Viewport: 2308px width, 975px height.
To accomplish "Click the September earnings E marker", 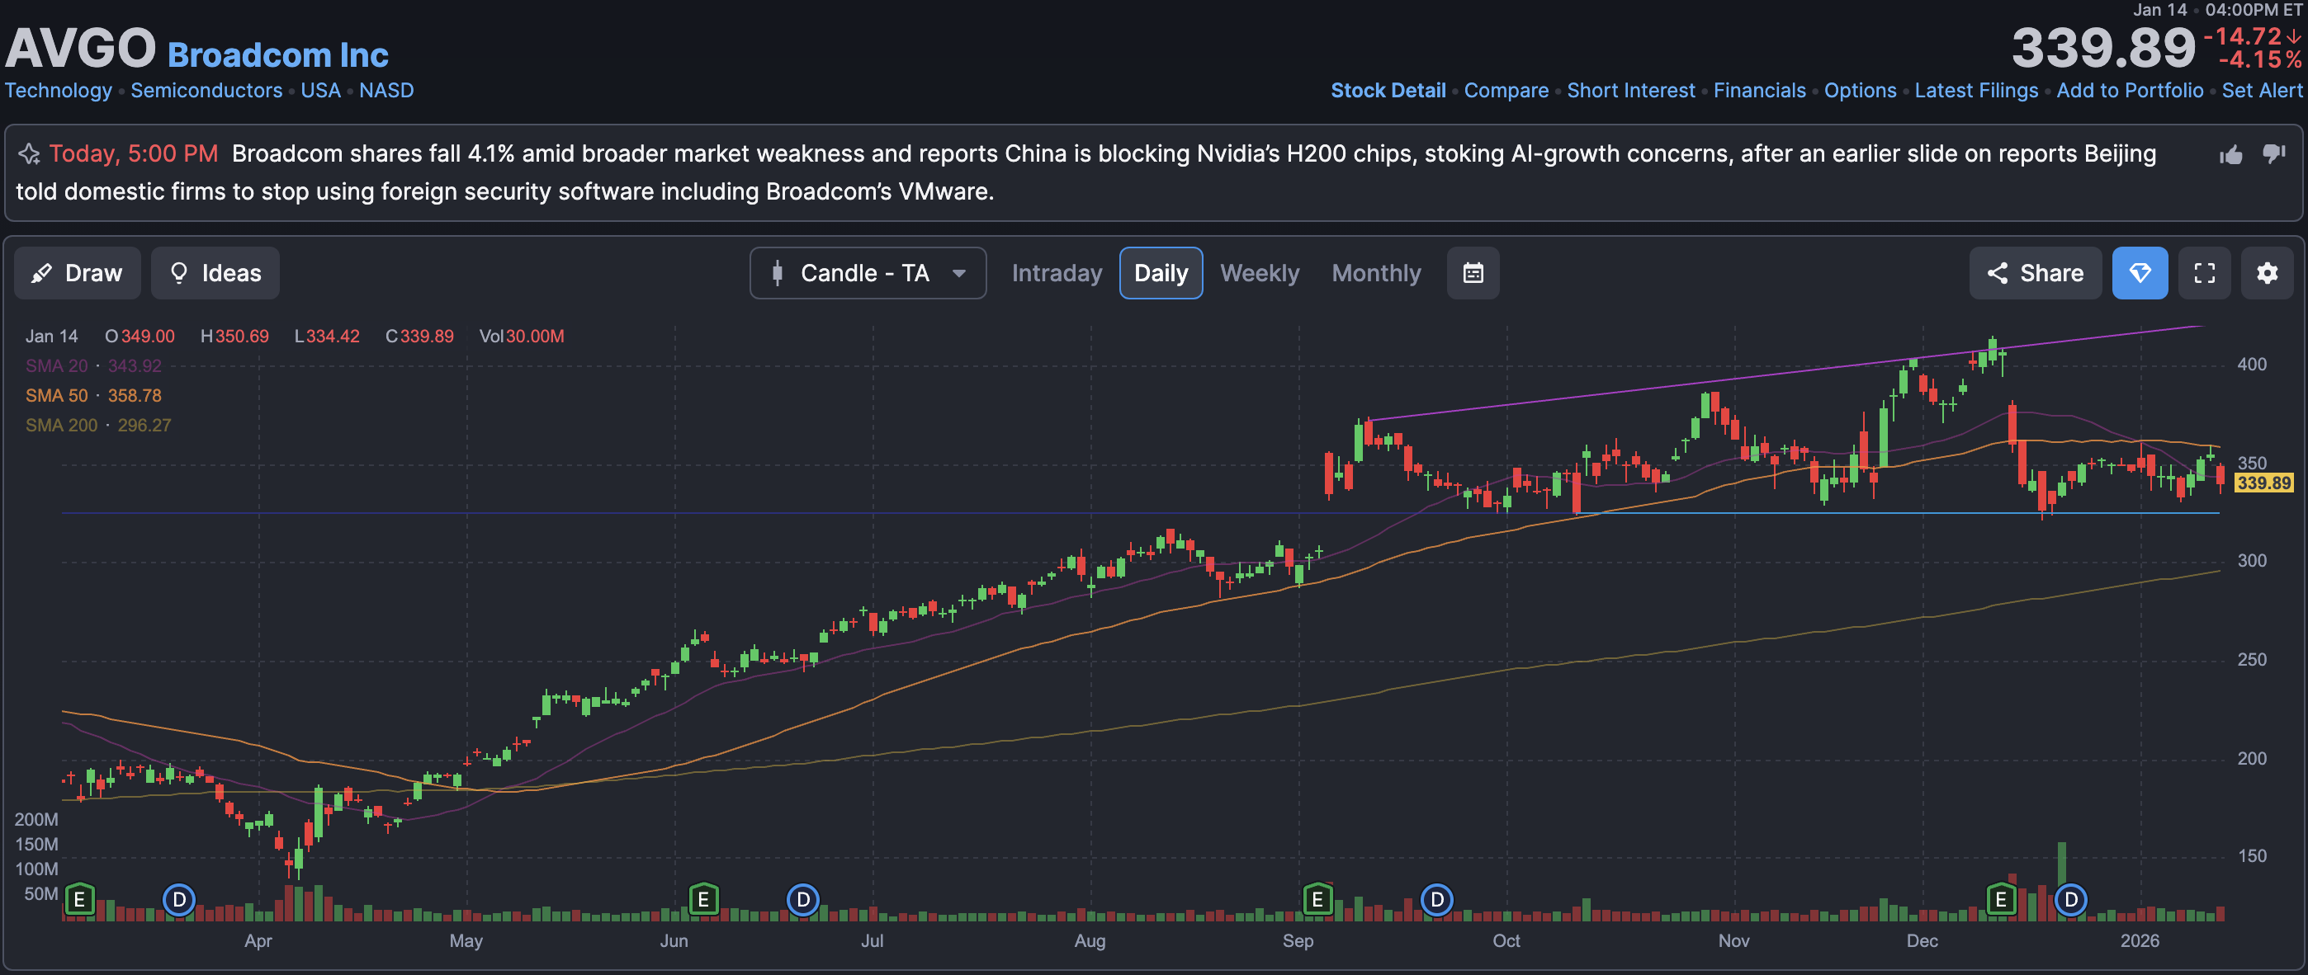I will click(x=1317, y=899).
